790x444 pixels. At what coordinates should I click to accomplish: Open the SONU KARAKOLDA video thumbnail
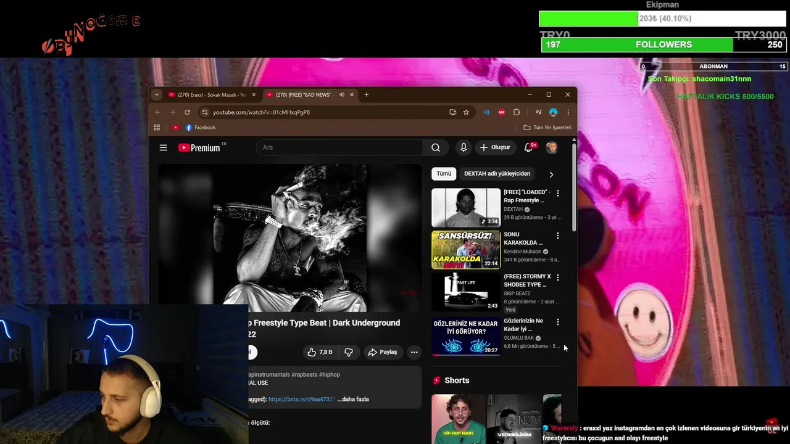[466, 250]
